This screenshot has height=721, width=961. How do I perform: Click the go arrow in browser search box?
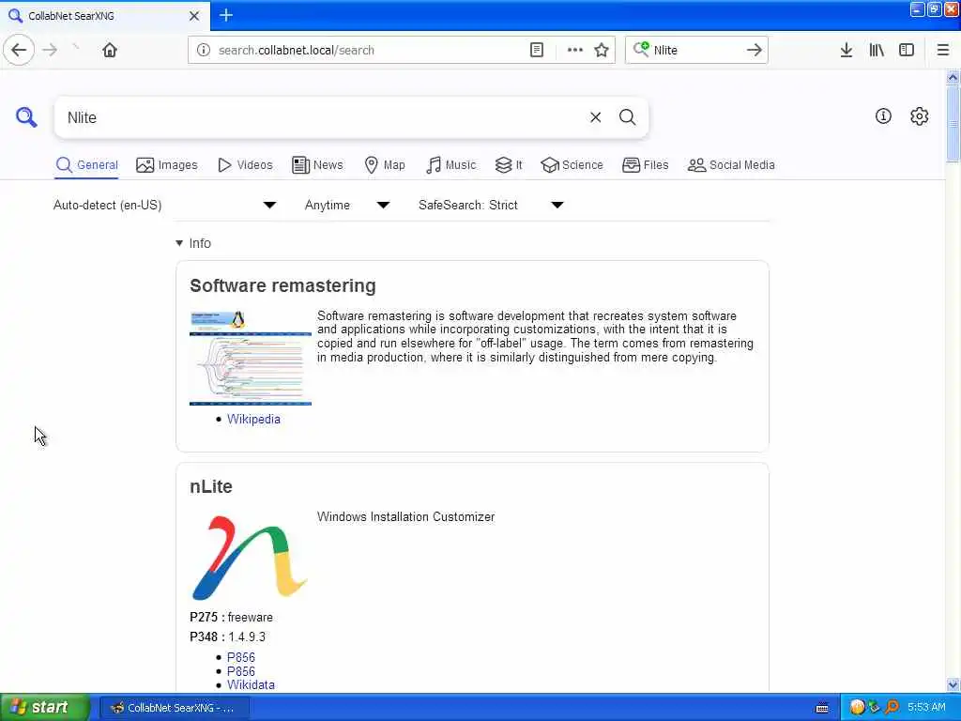tap(754, 51)
